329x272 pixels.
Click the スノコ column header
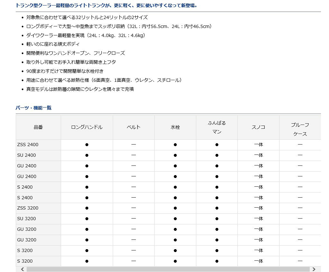[x=259, y=127]
